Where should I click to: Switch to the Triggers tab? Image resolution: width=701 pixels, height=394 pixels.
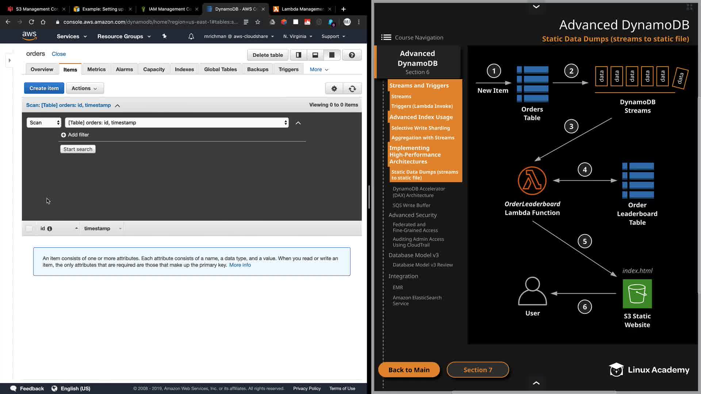[x=288, y=69]
